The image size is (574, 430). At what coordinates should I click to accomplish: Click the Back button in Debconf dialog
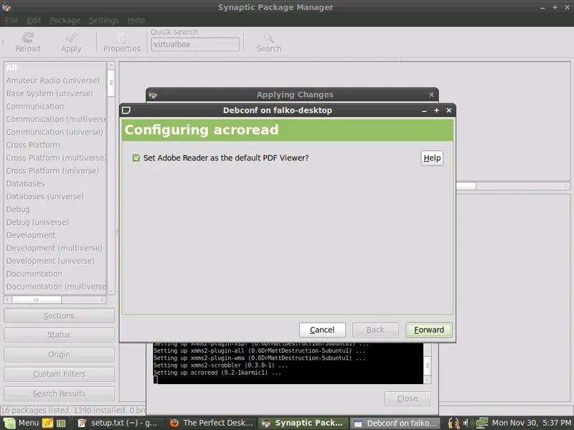(375, 330)
